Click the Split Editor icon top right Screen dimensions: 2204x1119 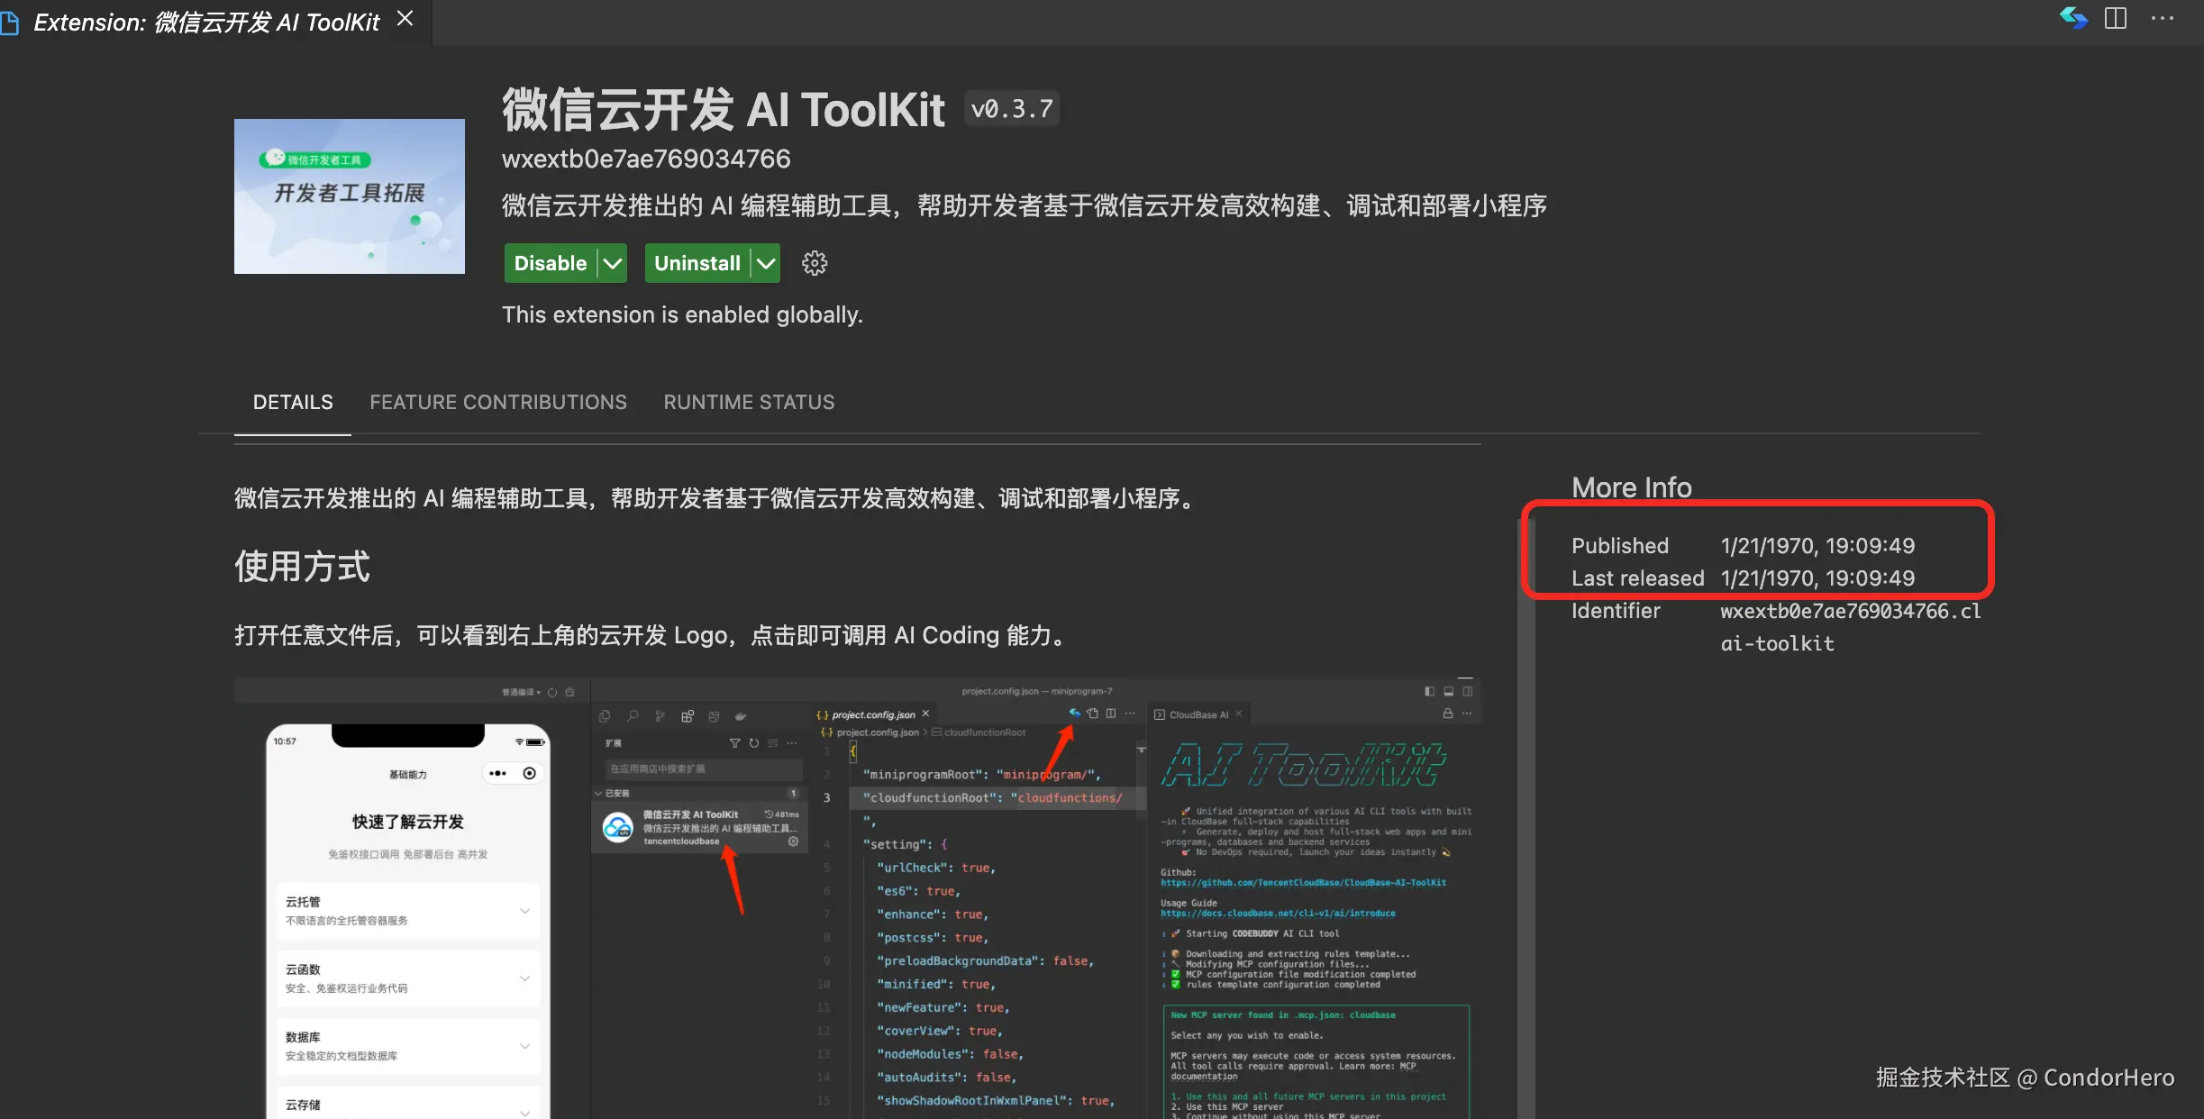pyautogui.click(x=2116, y=18)
